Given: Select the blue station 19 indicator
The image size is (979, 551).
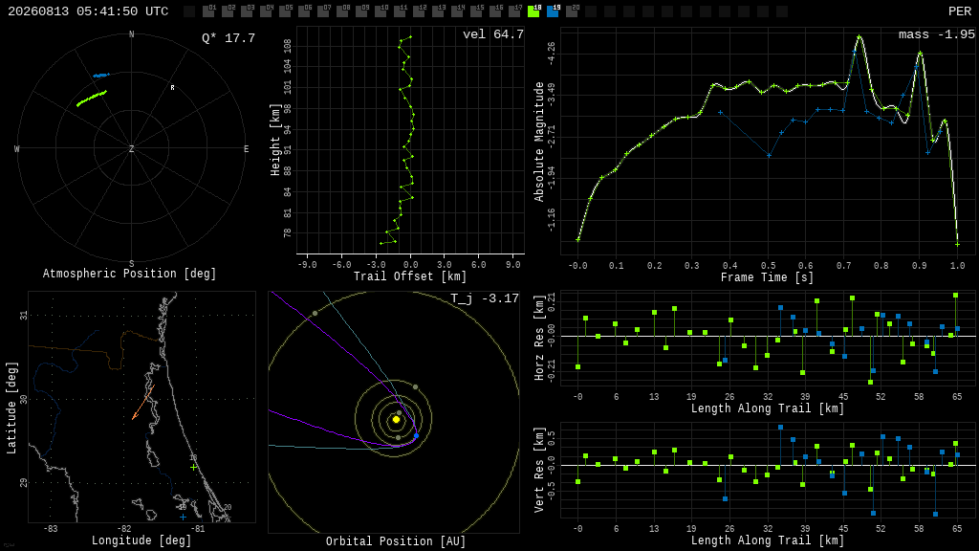Looking at the screenshot, I should coord(553,11).
